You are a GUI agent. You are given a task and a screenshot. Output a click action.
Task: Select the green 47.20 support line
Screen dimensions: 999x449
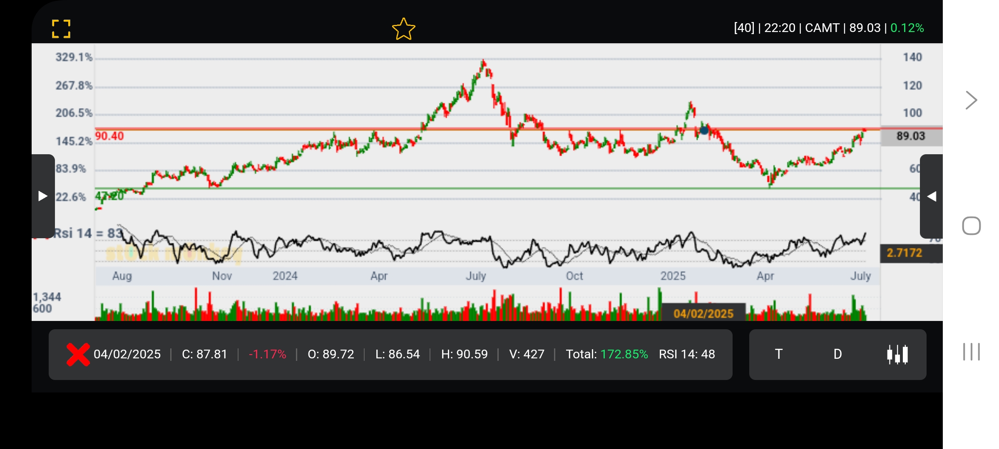coord(416,188)
